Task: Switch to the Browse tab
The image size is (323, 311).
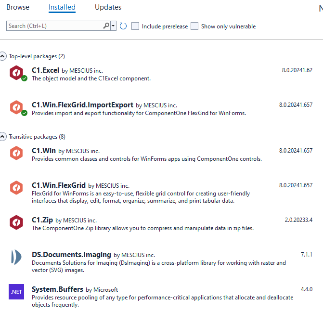Action: (x=18, y=7)
